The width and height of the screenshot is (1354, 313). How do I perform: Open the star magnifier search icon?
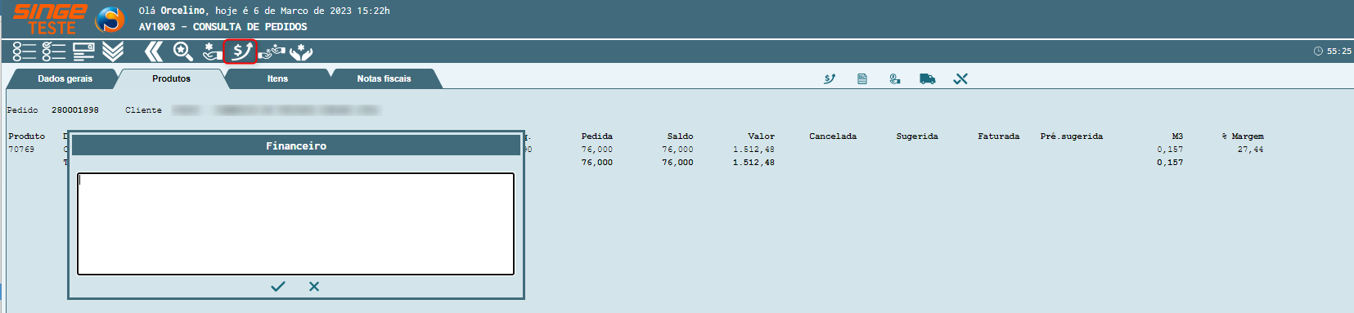pyautogui.click(x=182, y=51)
